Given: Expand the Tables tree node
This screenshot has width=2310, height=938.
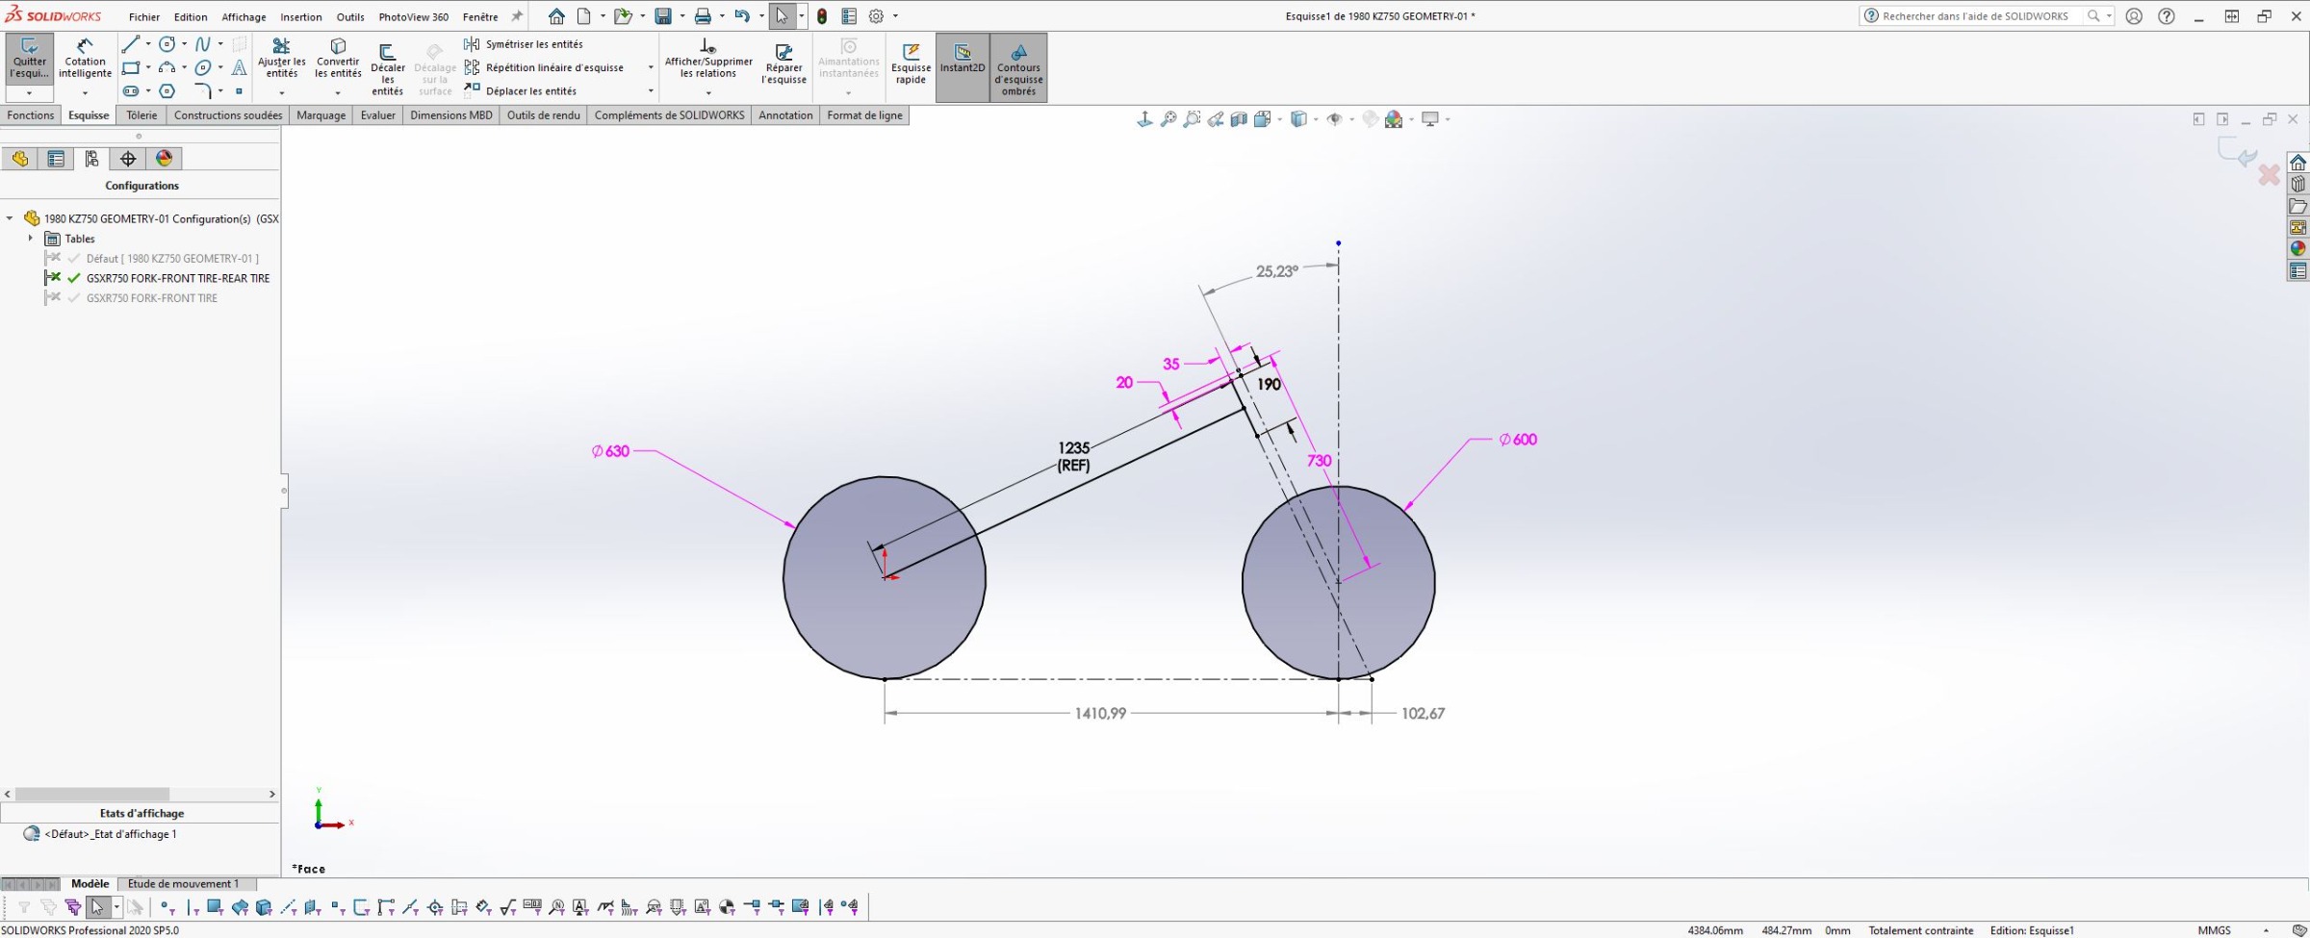Looking at the screenshot, I should tap(30, 239).
